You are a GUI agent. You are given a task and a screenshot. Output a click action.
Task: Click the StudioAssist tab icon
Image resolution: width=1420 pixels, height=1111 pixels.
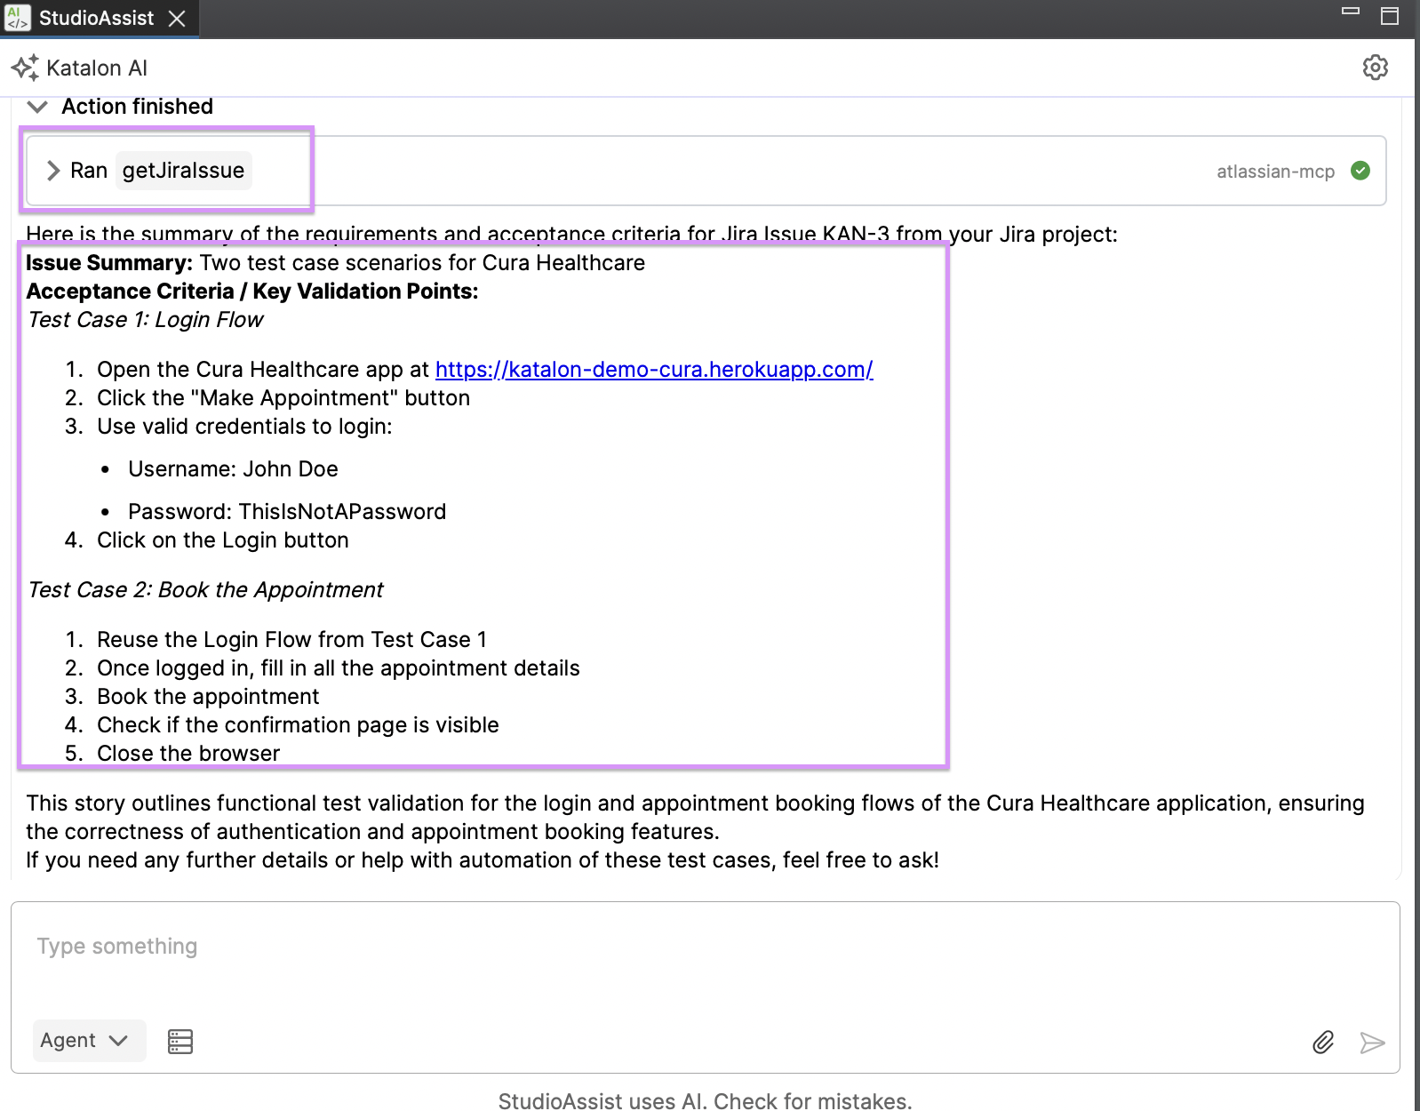17,18
